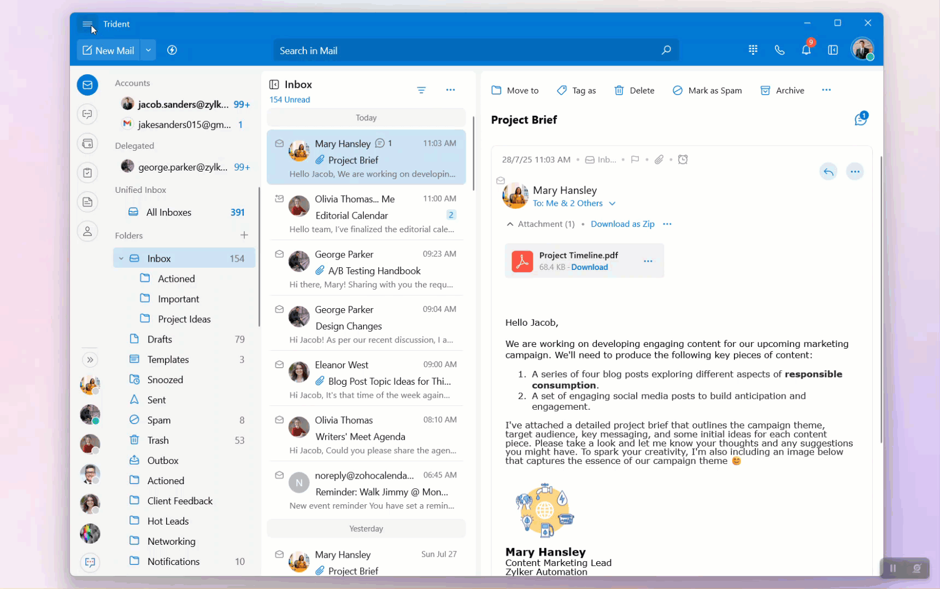This screenshot has height=589, width=940.
Task: Open the comments icon beside Project Brief
Action: point(861,119)
